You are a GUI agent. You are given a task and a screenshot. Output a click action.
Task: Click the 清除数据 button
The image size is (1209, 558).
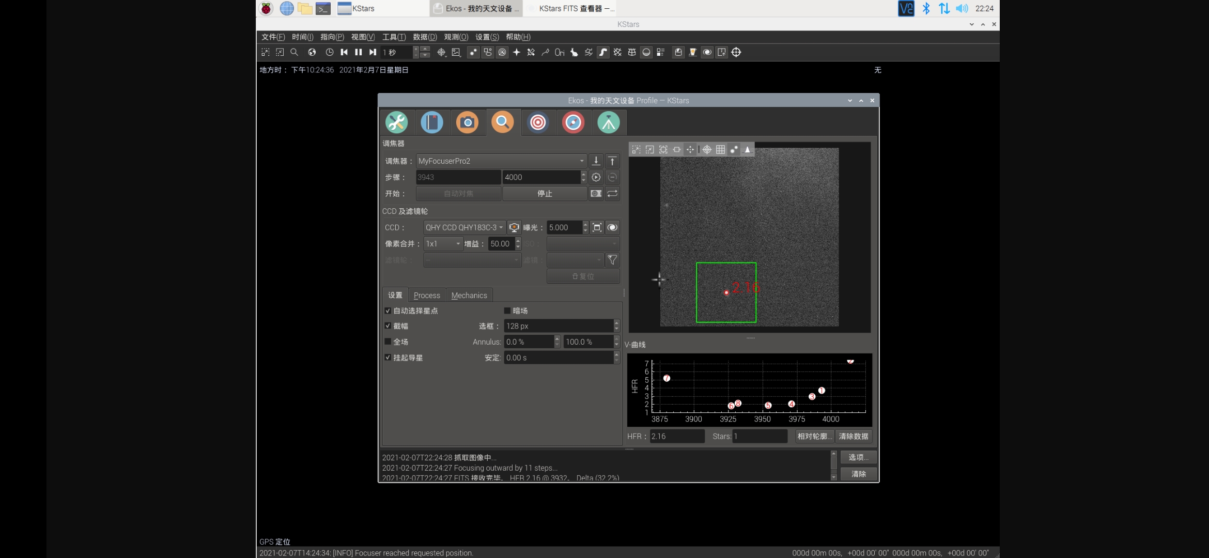tap(854, 436)
